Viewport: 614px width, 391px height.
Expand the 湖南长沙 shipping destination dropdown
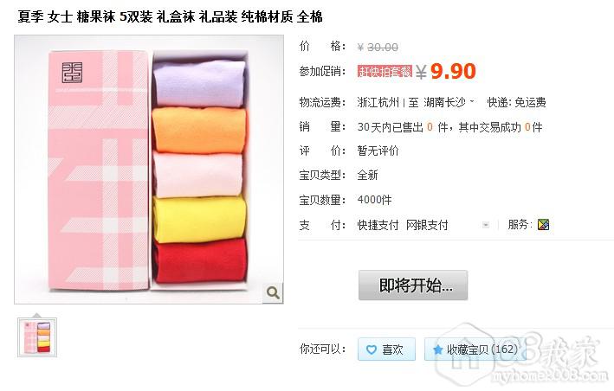473,102
